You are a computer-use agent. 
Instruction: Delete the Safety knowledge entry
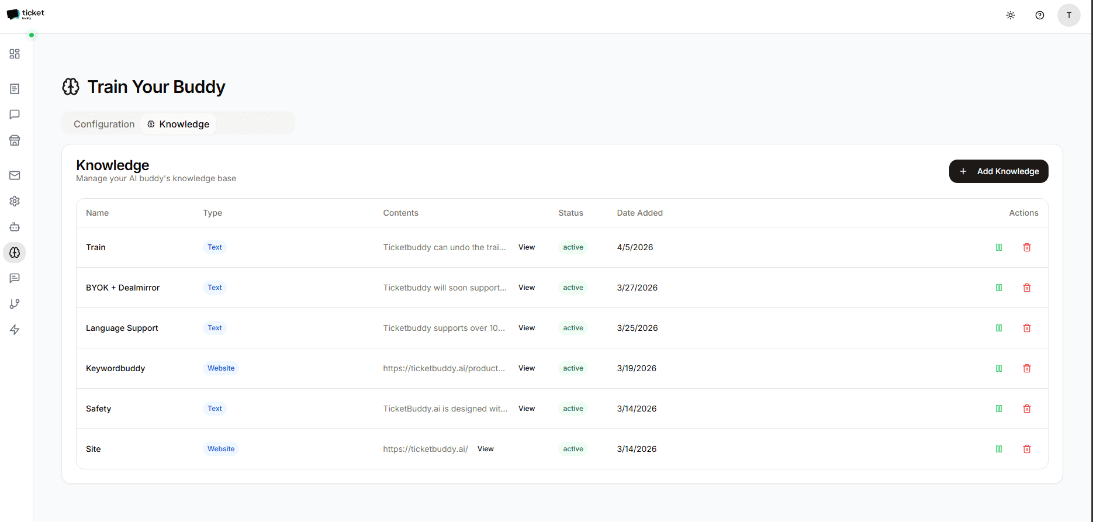(1027, 409)
